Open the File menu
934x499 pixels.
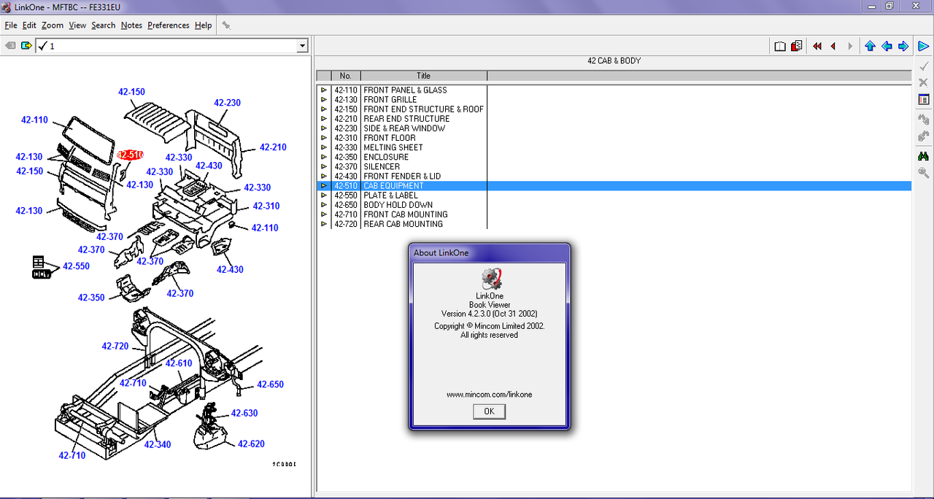click(x=11, y=25)
